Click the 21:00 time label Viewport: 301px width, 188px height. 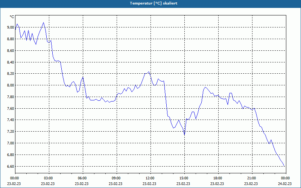[252, 178]
